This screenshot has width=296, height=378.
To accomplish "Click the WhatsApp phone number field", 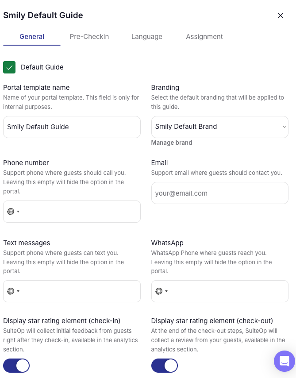I will (x=228, y=291).
